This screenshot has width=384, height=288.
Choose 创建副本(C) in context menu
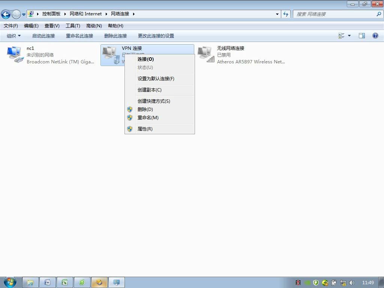(x=160, y=90)
